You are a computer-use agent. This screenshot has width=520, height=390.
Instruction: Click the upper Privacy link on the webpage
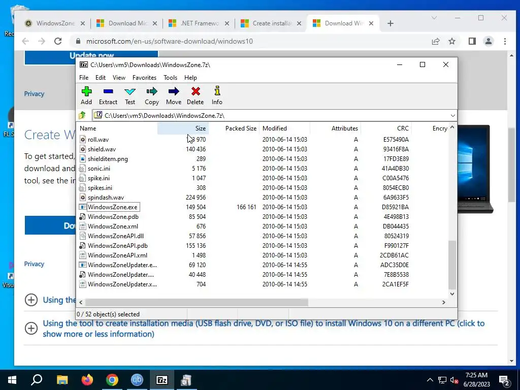tap(34, 94)
